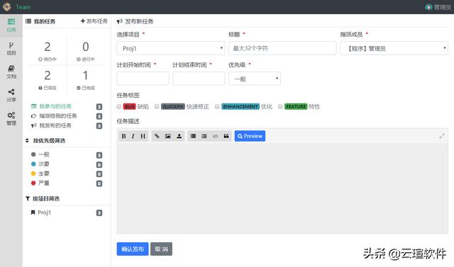The width and height of the screenshot is (454, 267).
Task: Click the upload file icon in editor
Action: 179,136
